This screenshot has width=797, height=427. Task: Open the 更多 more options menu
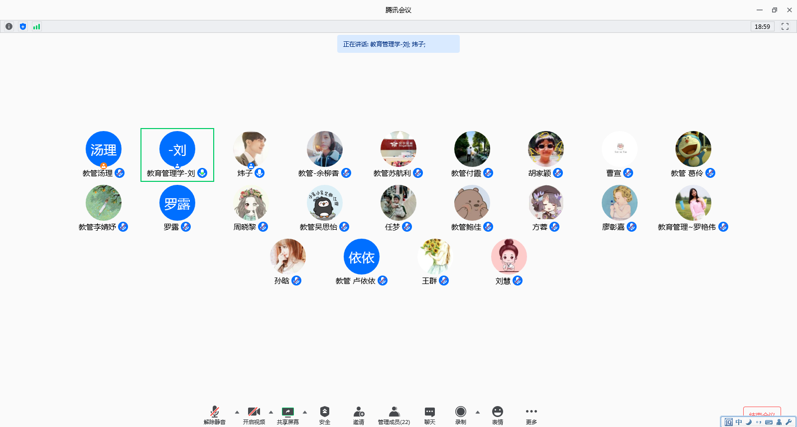(531, 414)
